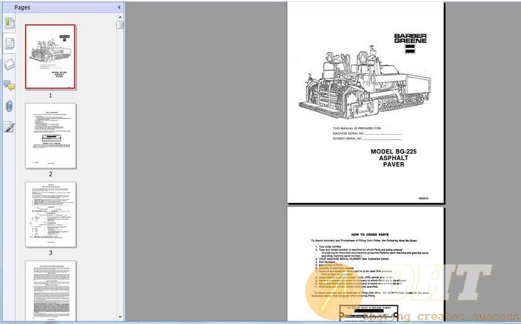Viewport: 521px width, 324px height.
Task: Click the SCREED SERIAL NO. line
Action: [367, 138]
